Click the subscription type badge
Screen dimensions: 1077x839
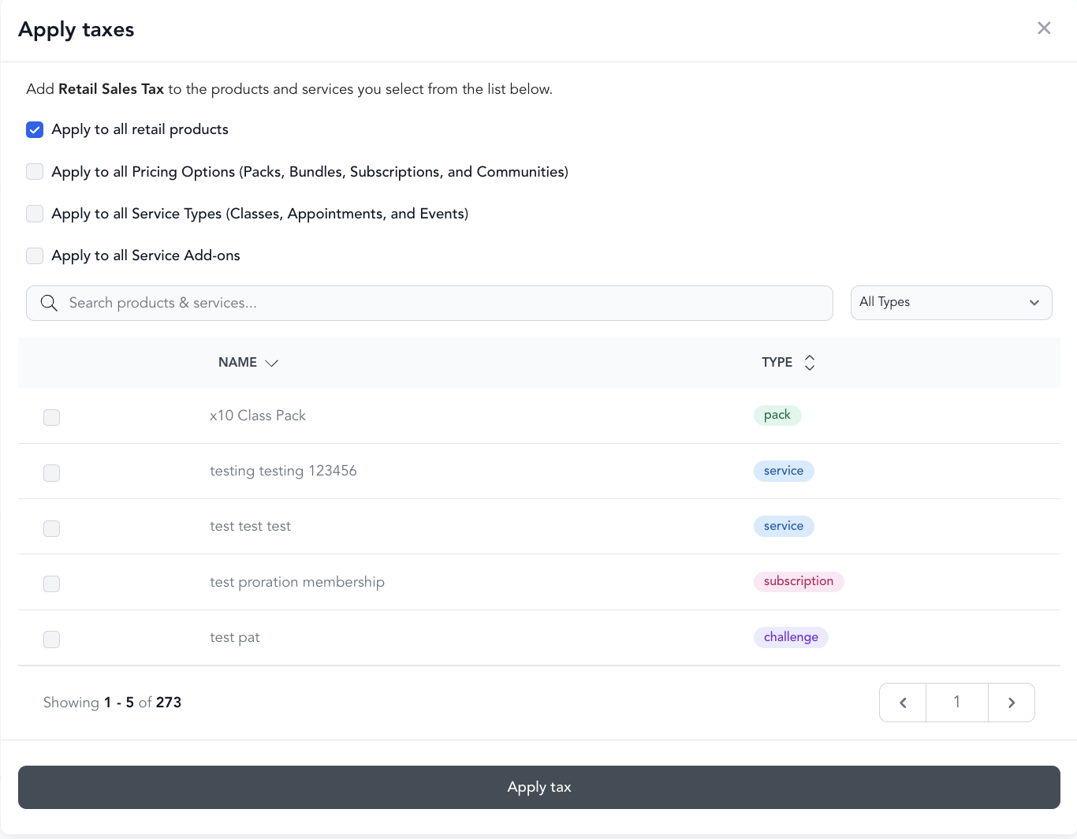(x=799, y=581)
